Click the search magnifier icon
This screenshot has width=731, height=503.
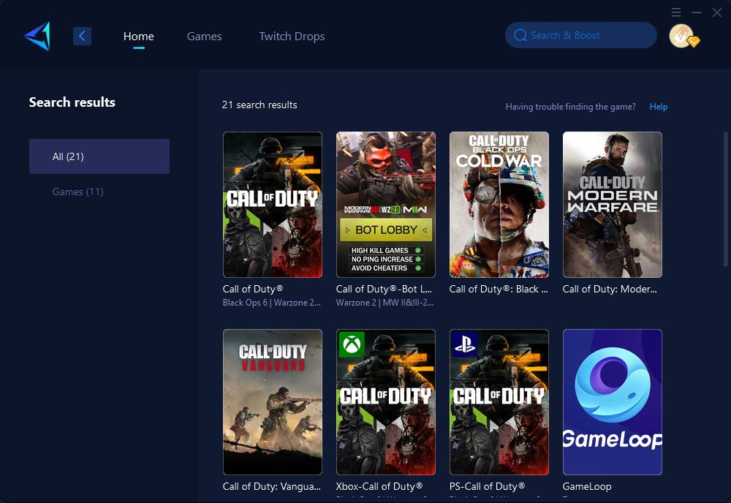click(520, 35)
